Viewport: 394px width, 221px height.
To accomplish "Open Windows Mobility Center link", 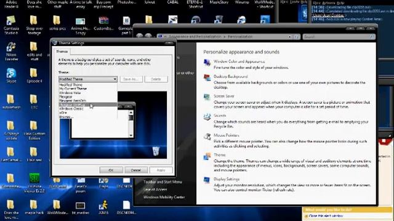I will tap(164, 197).
